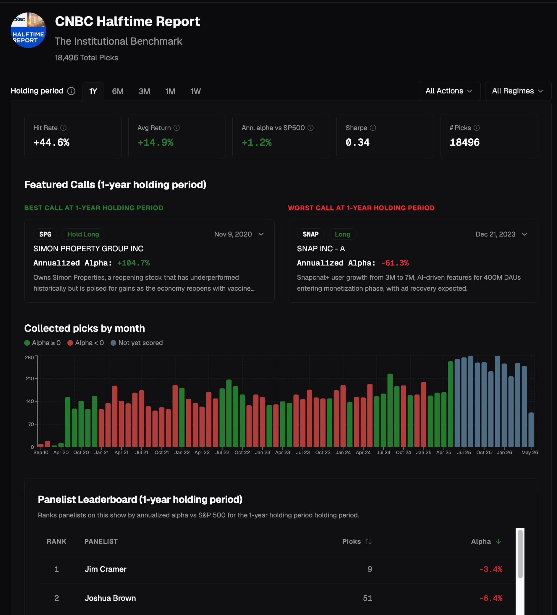Select the 1Y holding period tab
557x615 pixels.
click(93, 91)
